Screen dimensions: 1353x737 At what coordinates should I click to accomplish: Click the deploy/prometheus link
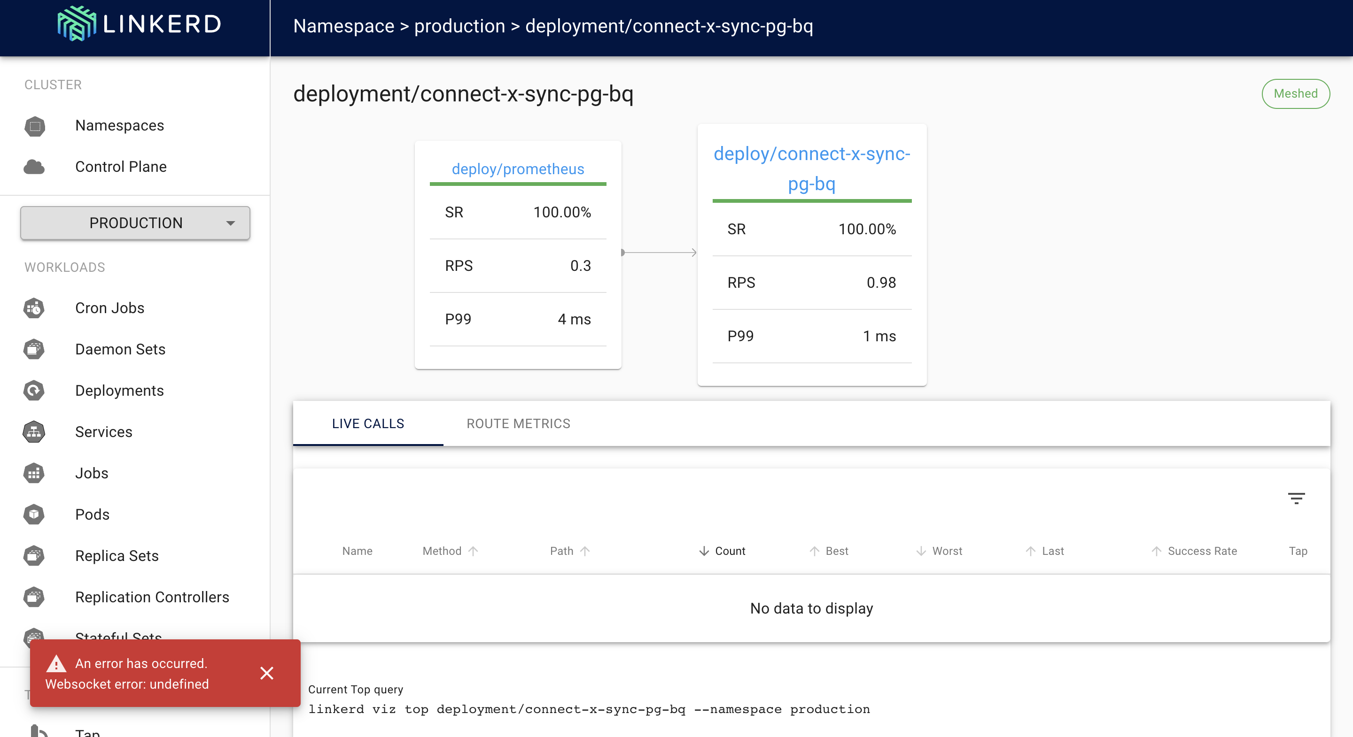pyautogui.click(x=518, y=169)
